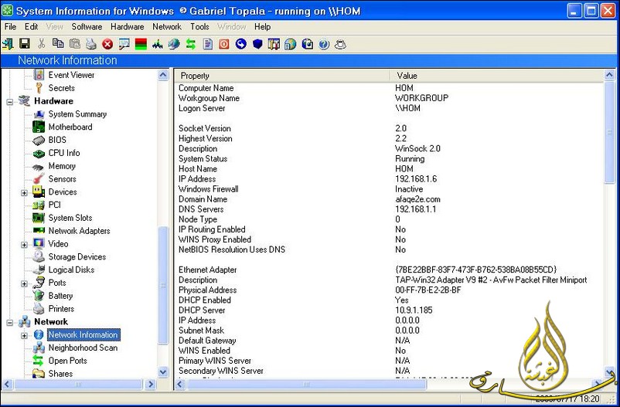Open Neighborhood Scan in the tree
This screenshot has width=620, height=407.
click(83, 348)
